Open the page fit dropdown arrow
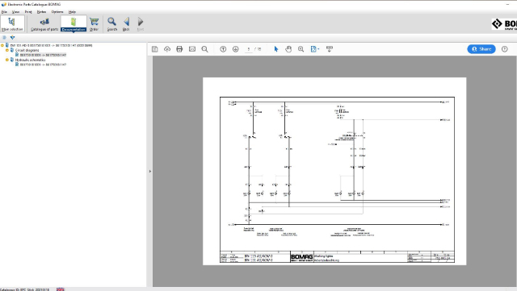The width and height of the screenshot is (517, 291). 318,49
